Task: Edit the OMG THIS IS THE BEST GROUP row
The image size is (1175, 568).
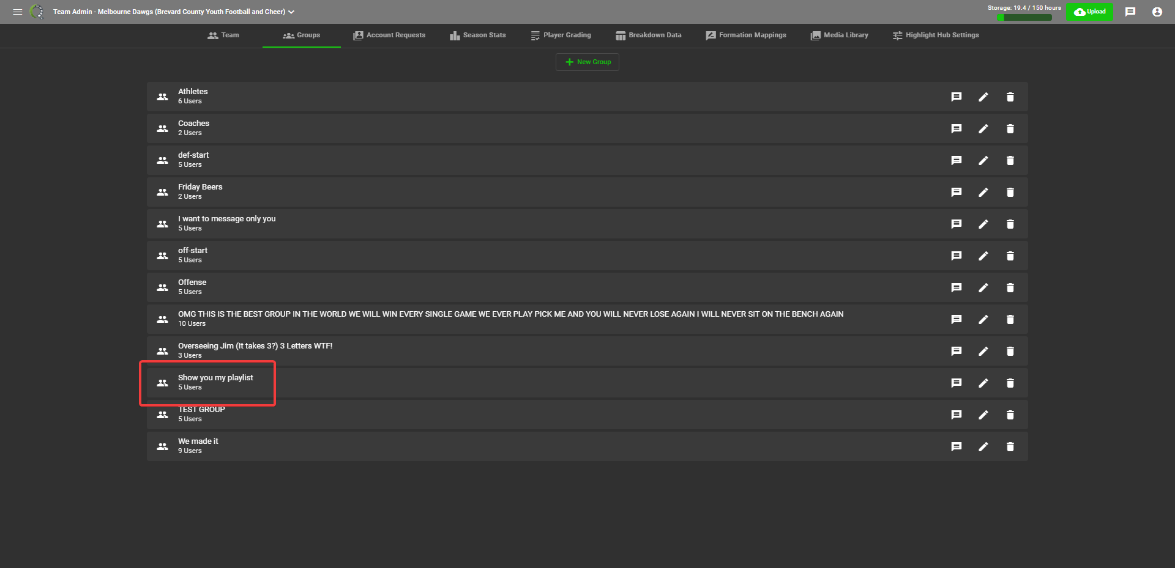Action: 983,319
